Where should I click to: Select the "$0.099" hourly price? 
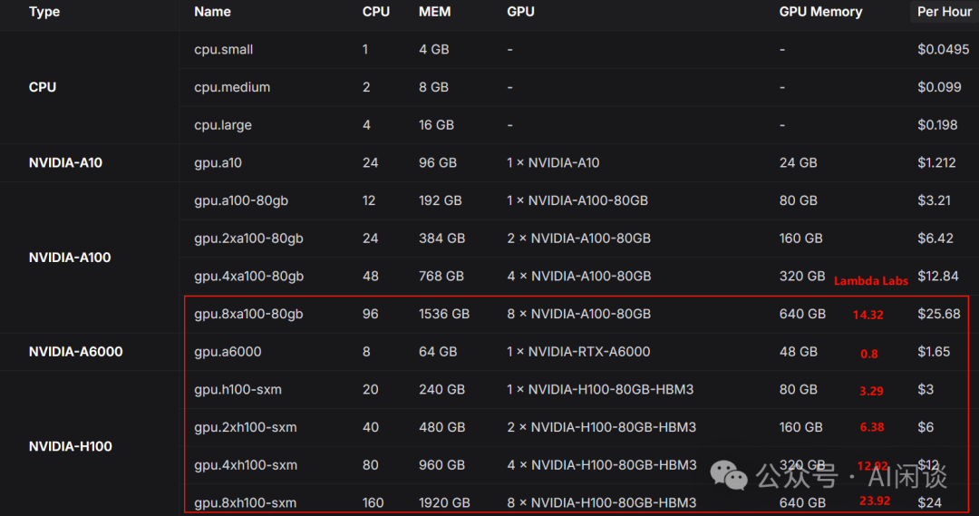[x=939, y=87]
